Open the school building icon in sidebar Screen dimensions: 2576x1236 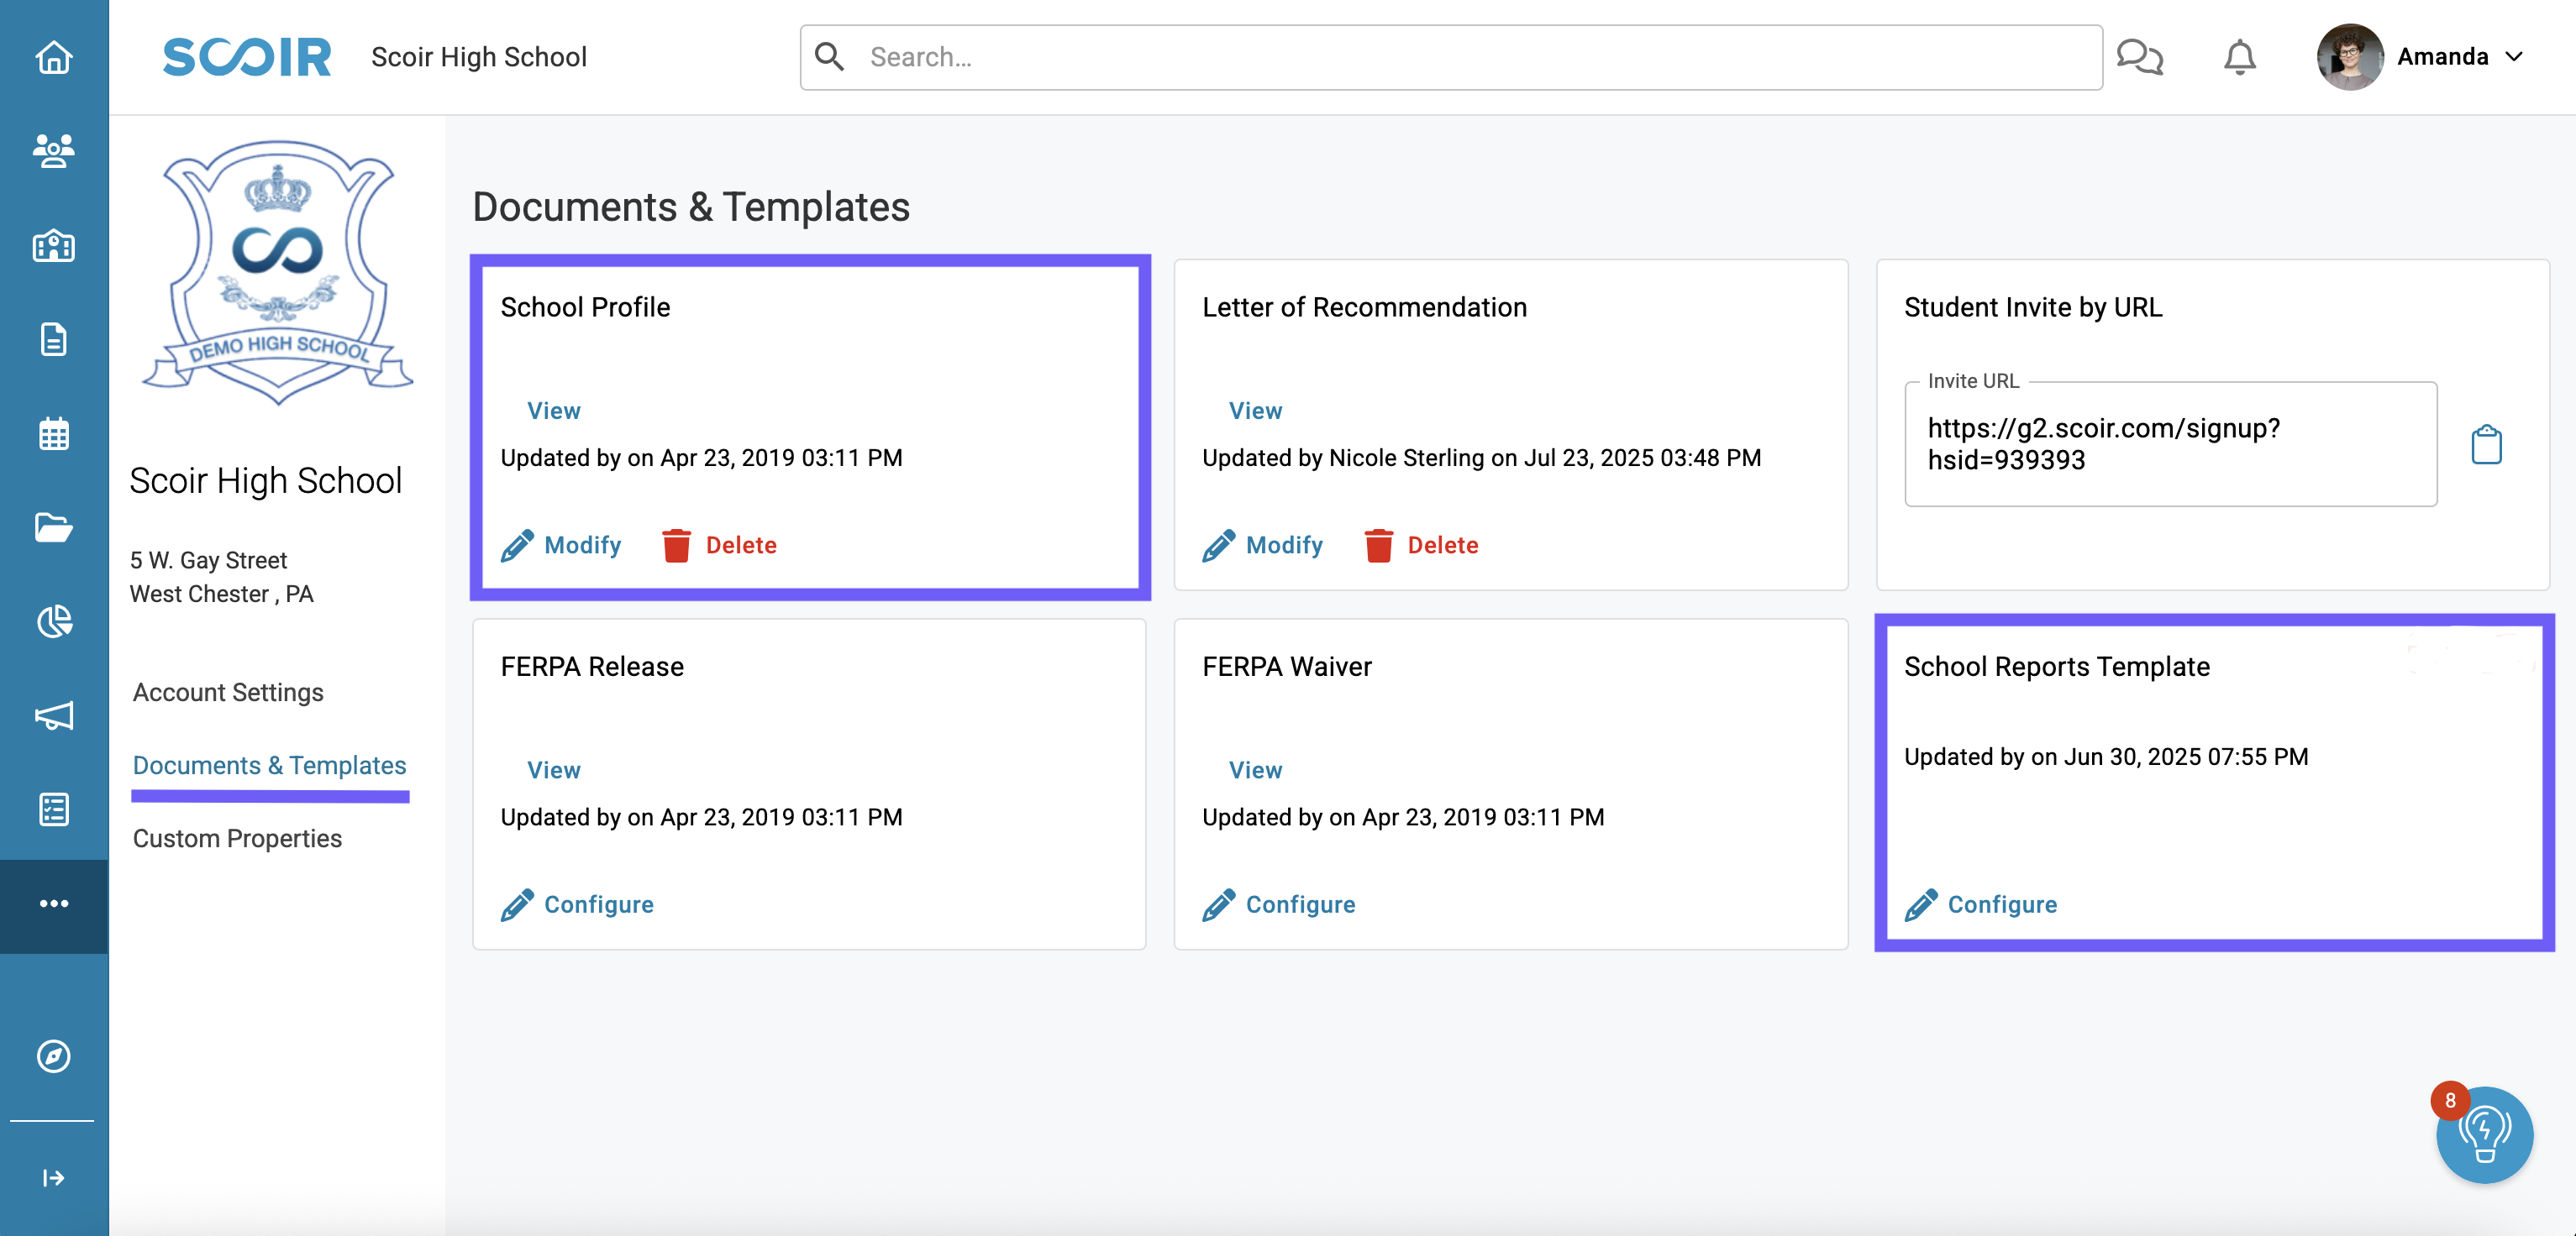[54, 245]
